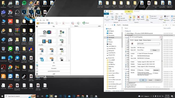Select the OBS Studio desktop icon
Viewport: 175px width, 98px height.
pyautogui.click(x=17, y=13)
